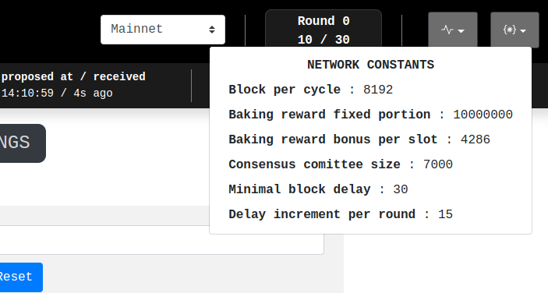
Task: Select Delay increment per round row
Action: [341, 214]
